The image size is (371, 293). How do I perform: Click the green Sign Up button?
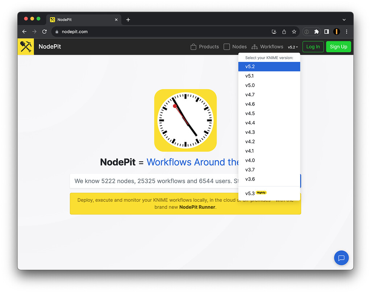coord(338,46)
